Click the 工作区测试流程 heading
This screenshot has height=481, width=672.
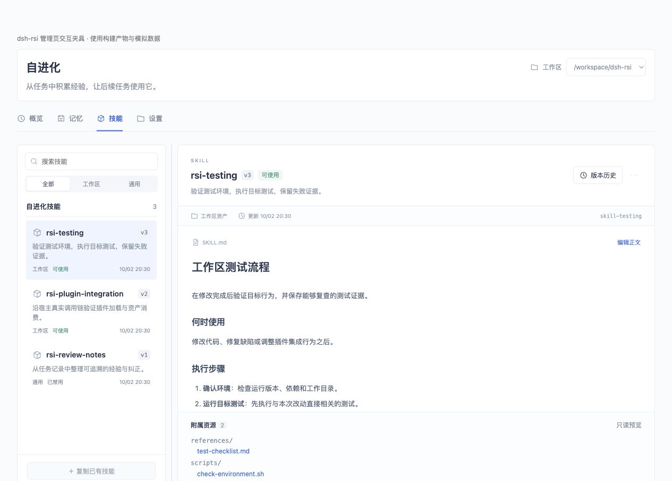231,267
